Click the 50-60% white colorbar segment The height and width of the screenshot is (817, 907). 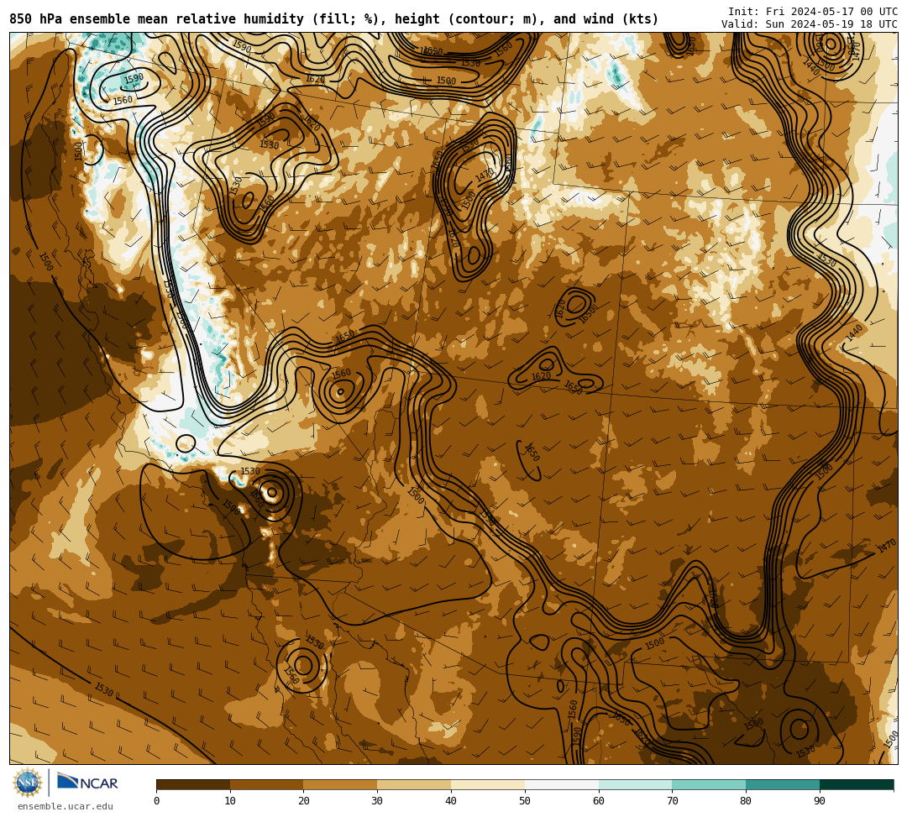click(x=562, y=784)
